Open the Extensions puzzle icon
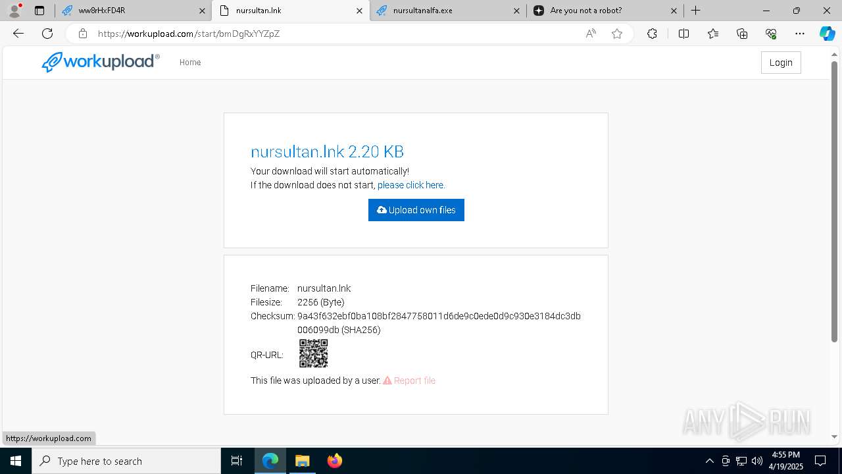 652,34
